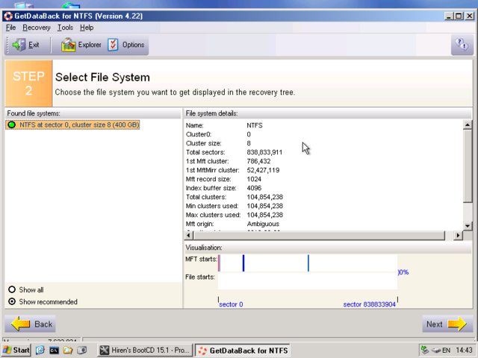Click the sector 0 label
478x358 pixels.
point(231,304)
